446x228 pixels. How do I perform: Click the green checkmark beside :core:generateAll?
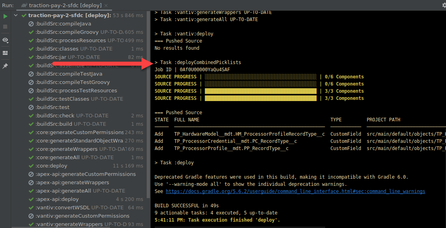(x=31, y=158)
